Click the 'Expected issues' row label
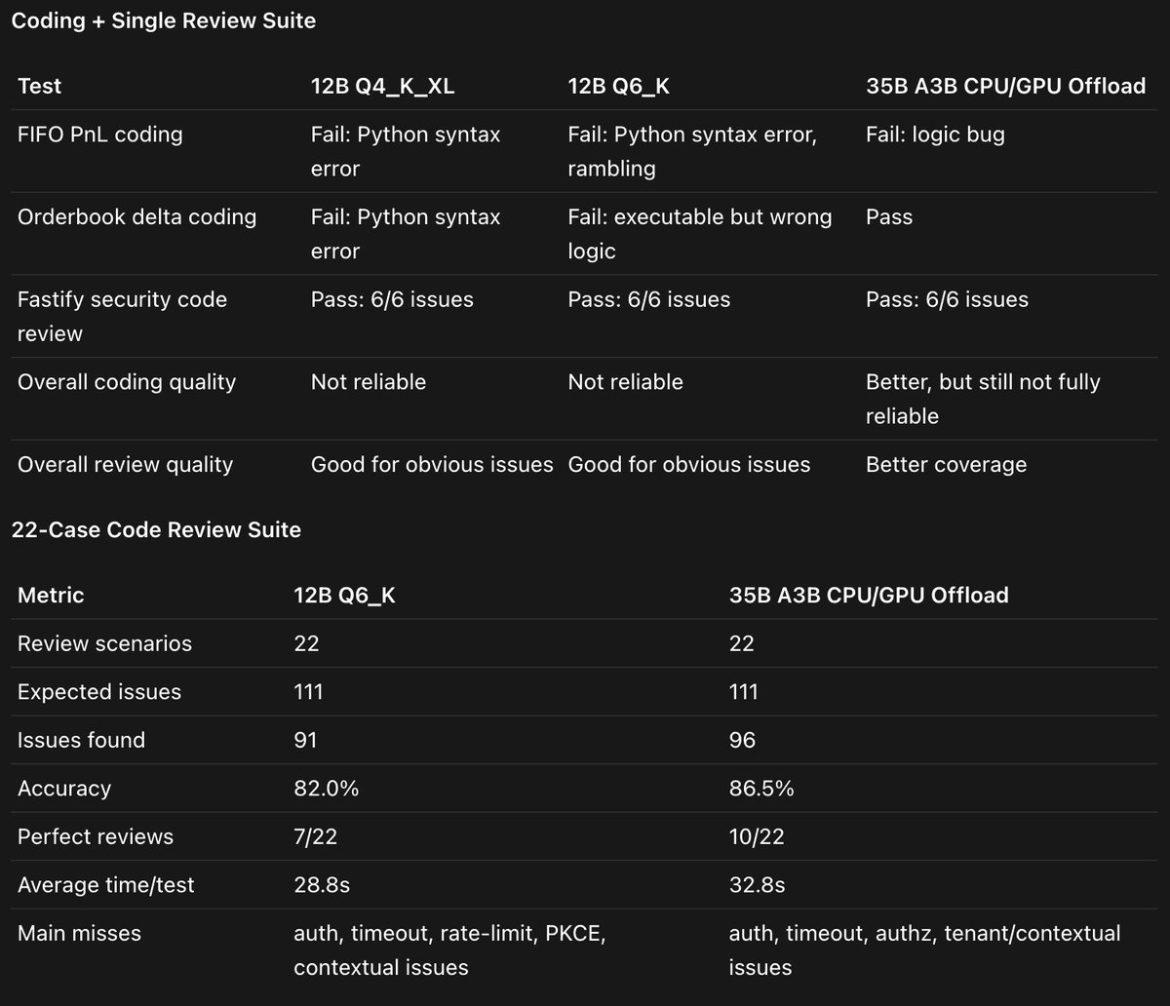This screenshot has width=1170, height=1006. click(99, 692)
